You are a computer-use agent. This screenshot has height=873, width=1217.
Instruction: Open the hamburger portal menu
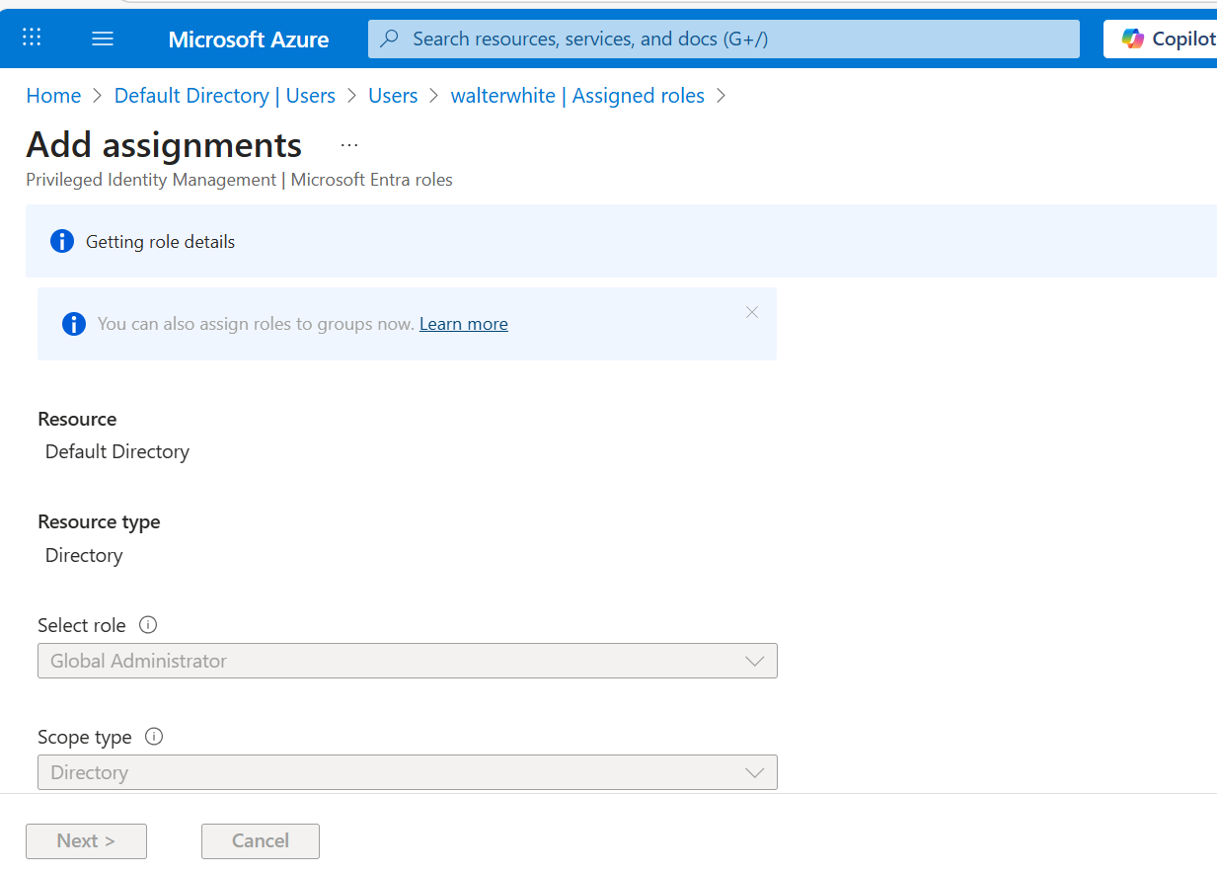[103, 39]
